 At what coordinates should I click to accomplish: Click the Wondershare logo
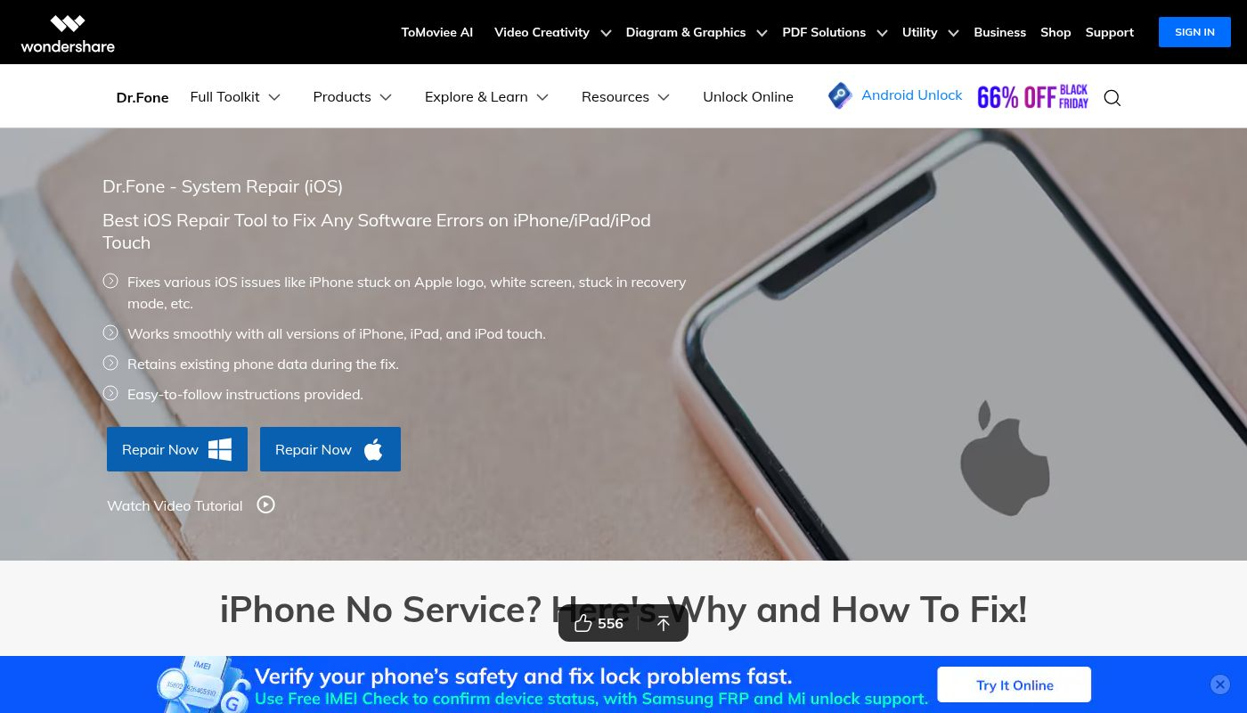68,33
